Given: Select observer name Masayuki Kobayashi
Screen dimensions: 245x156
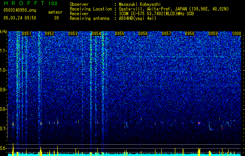Looking at the screenshot, I should 140,4.
